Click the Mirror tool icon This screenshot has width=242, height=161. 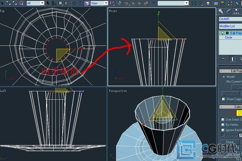[x=194, y=3]
